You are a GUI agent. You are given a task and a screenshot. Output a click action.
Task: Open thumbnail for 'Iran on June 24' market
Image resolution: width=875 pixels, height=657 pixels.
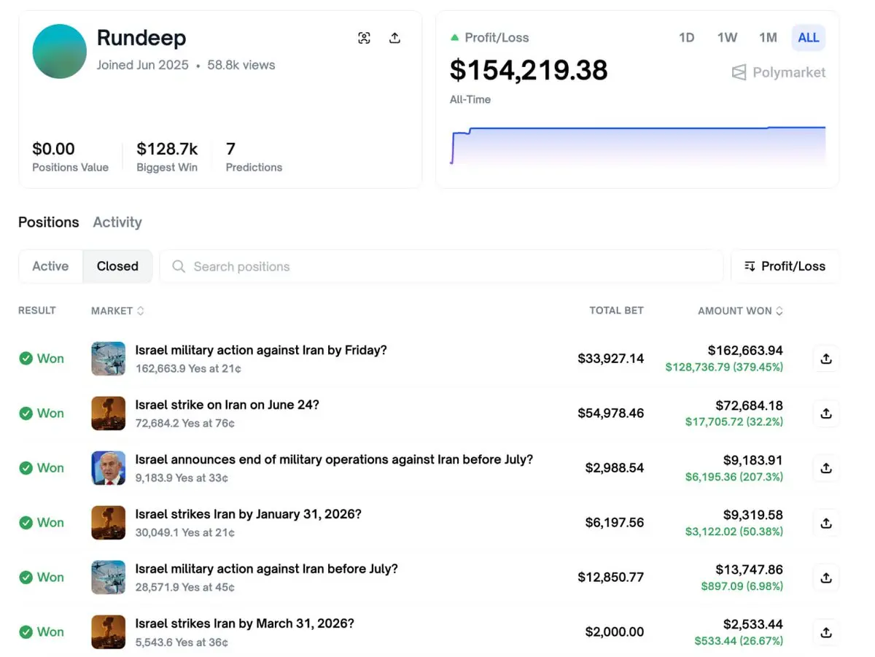pyautogui.click(x=108, y=413)
